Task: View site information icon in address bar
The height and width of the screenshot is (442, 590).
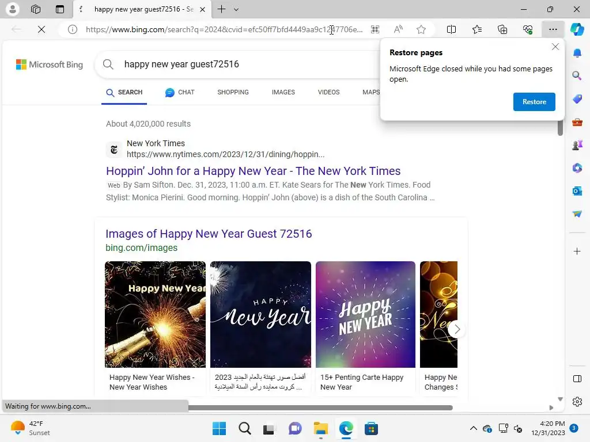Action: pyautogui.click(x=73, y=29)
